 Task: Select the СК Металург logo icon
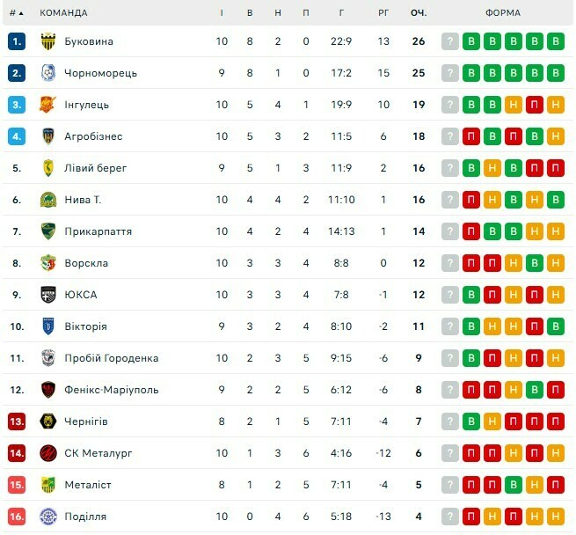tap(48, 453)
